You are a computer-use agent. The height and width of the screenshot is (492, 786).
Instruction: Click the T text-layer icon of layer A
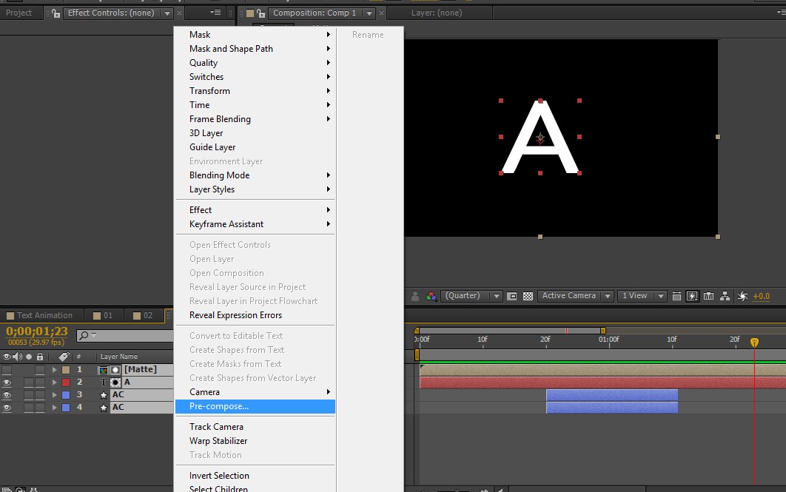click(104, 383)
